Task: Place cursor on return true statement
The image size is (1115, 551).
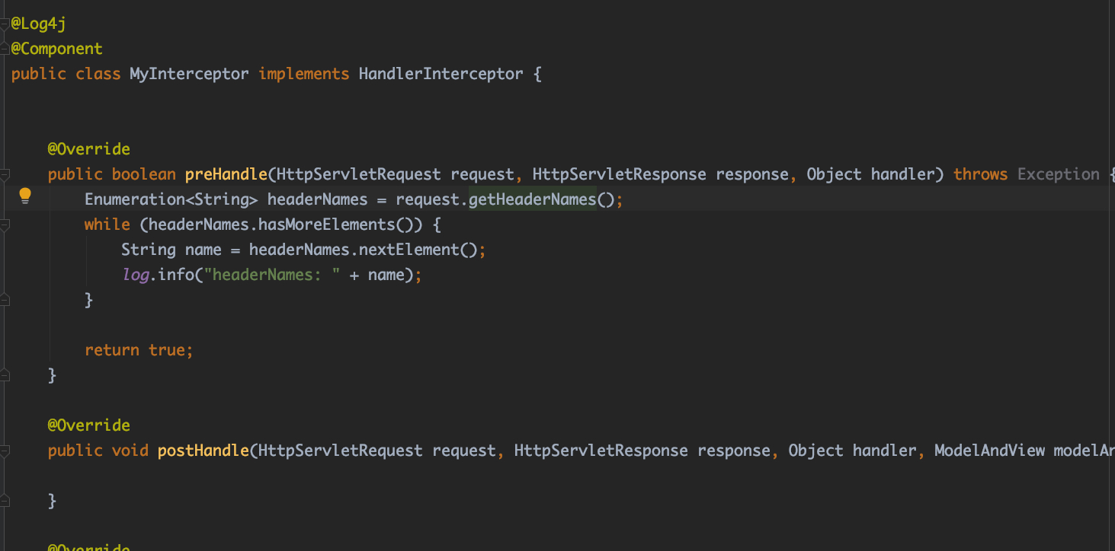Action: [138, 350]
